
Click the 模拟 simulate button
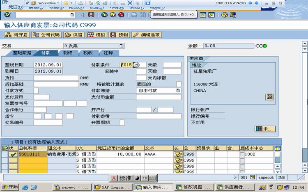click(x=97, y=35)
